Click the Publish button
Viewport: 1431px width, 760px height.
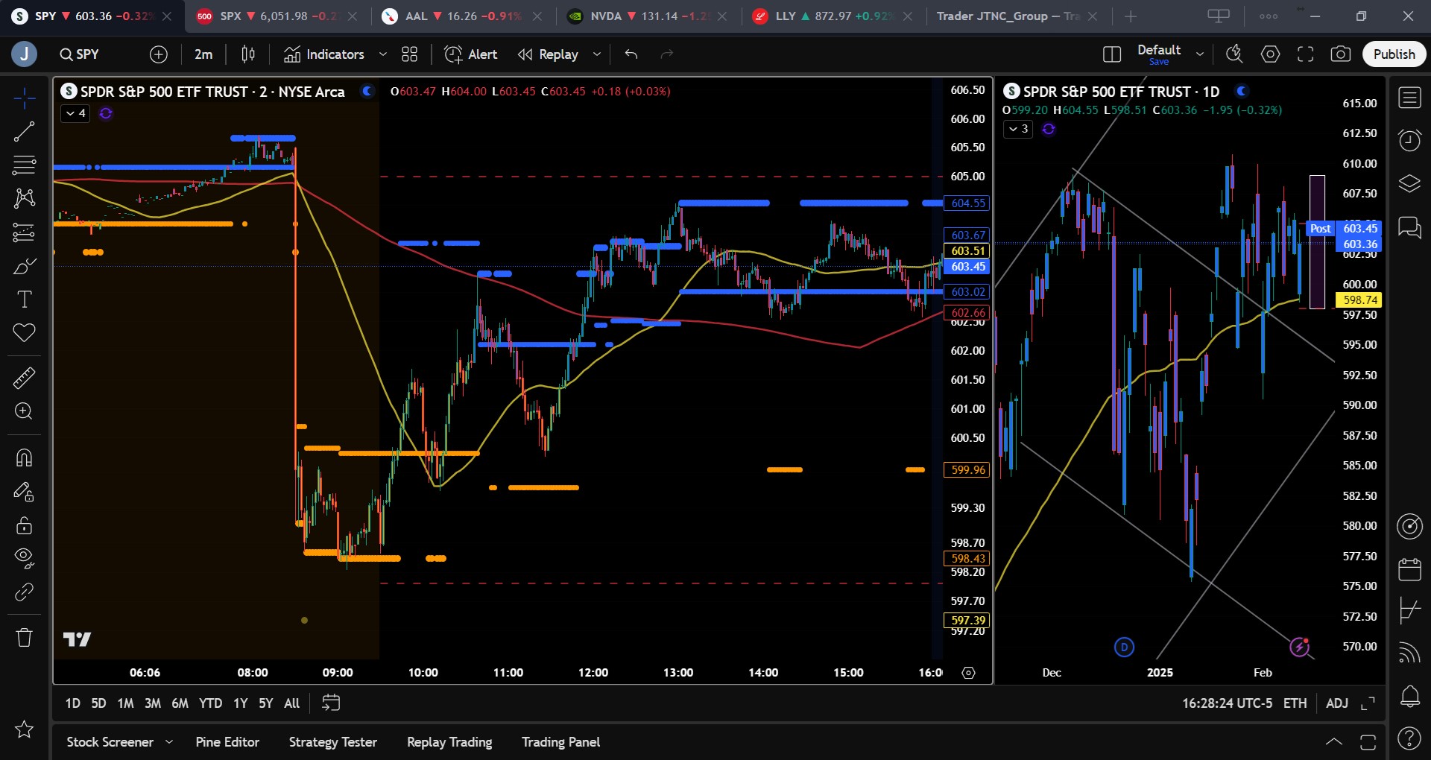(1394, 54)
